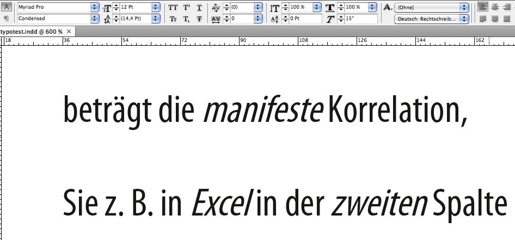Image resolution: width=515 pixels, height=240 pixels.
Task: Click the vertical scale icon
Action: pos(274,8)
